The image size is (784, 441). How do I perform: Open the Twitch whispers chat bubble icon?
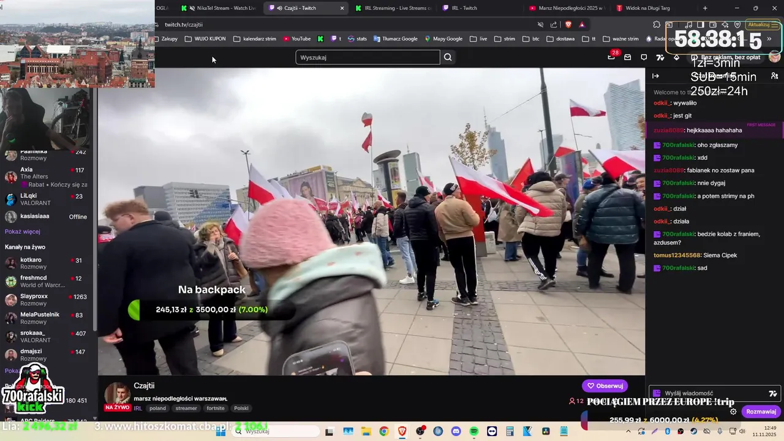tap(644, 58)
